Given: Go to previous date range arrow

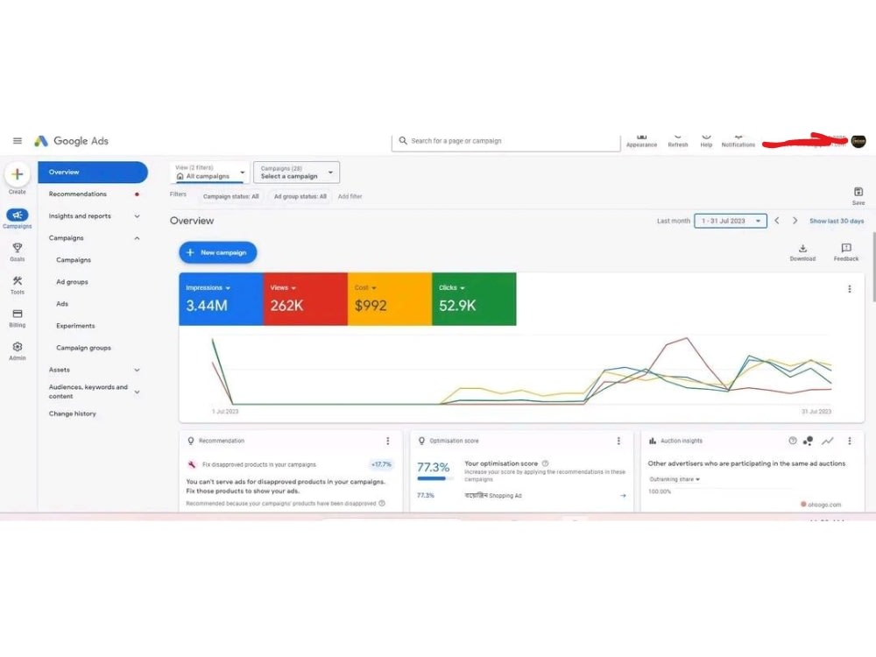Looking at the screenshot, I should pyautogui.click(x=776, y=221).
